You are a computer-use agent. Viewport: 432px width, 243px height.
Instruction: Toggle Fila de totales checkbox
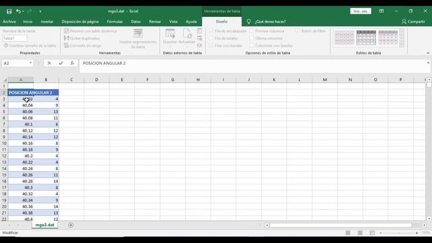pyautogui.click(x=211, y=38)
